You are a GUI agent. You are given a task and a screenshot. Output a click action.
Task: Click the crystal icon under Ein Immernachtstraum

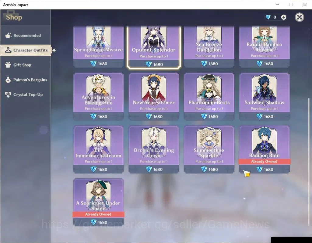point(93,169)
